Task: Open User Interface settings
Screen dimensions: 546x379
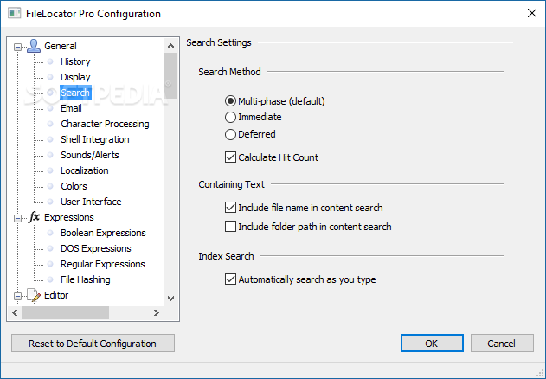Action: coord(91,202)
